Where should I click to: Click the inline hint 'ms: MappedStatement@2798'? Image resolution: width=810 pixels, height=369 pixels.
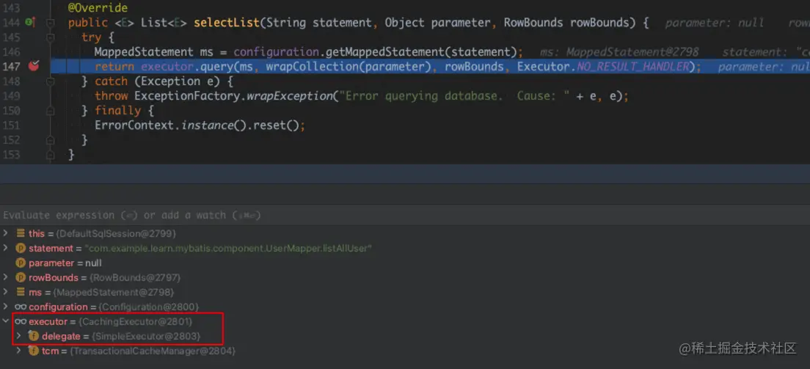pos(619,52)
